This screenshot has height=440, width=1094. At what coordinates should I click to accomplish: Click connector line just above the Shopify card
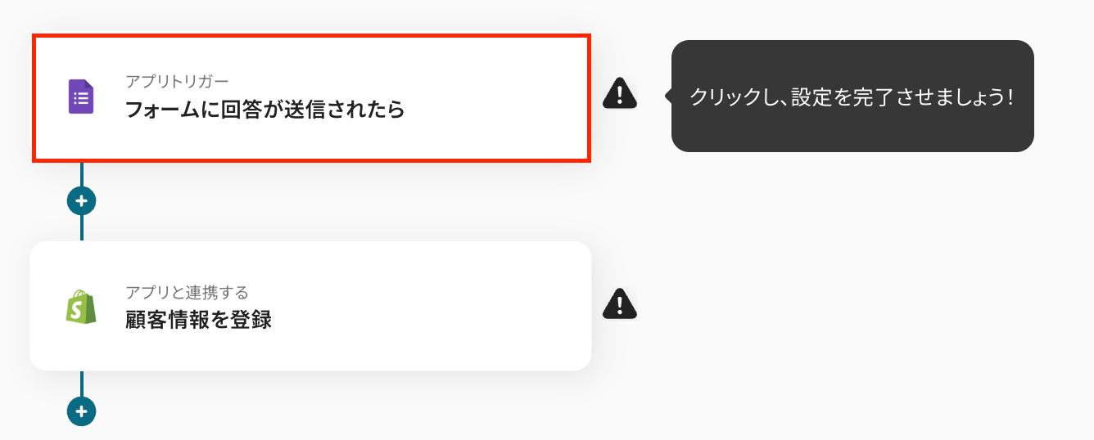81,228
